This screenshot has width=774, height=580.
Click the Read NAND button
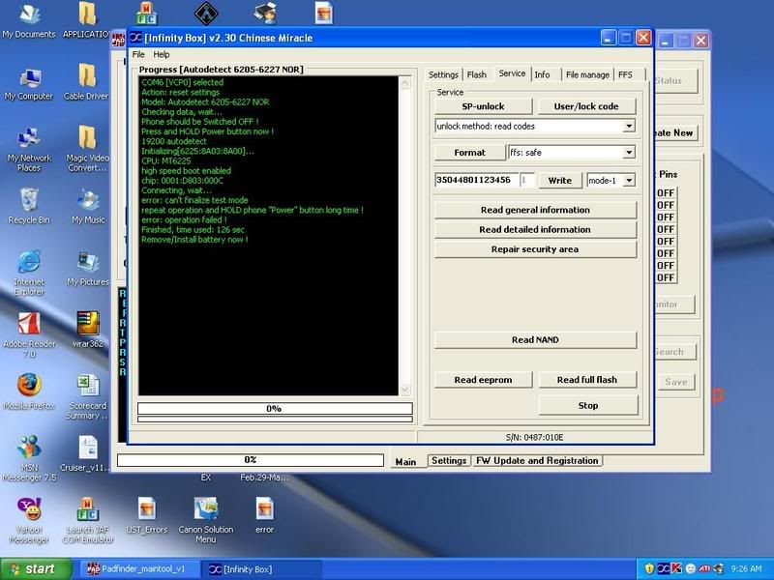(535, 340)
